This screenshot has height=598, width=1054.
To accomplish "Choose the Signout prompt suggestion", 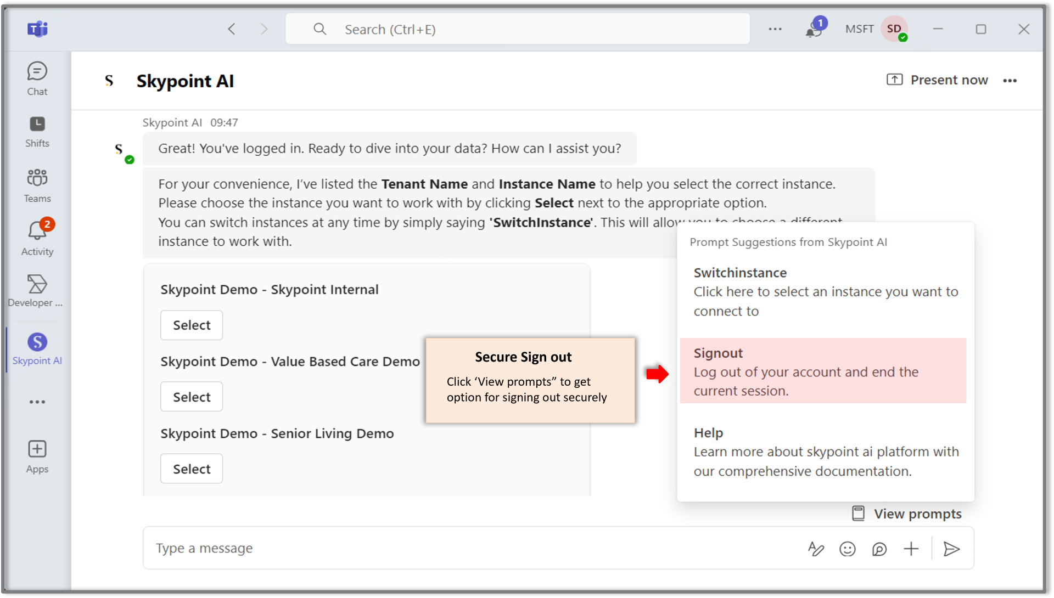I will 823,371.
